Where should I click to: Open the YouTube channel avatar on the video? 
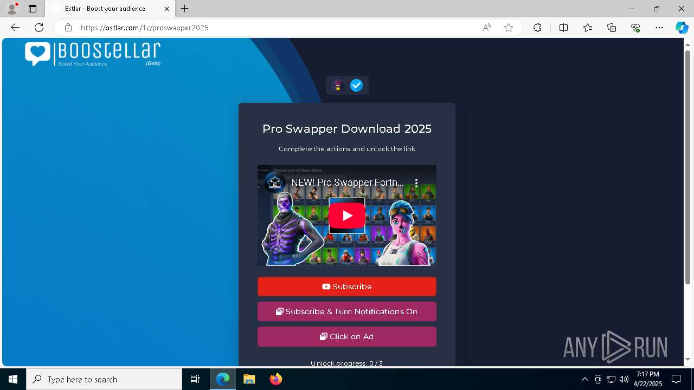(275, 182)
